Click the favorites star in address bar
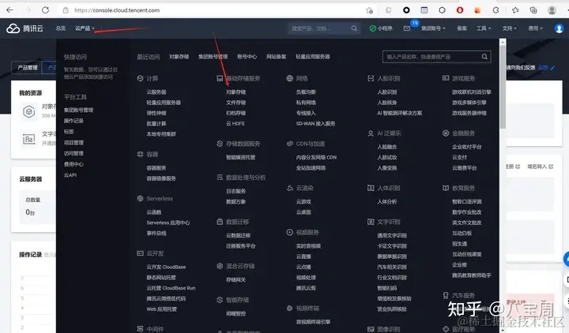Image resolution: width=569 pixels, height=333 pixels. 369,10
